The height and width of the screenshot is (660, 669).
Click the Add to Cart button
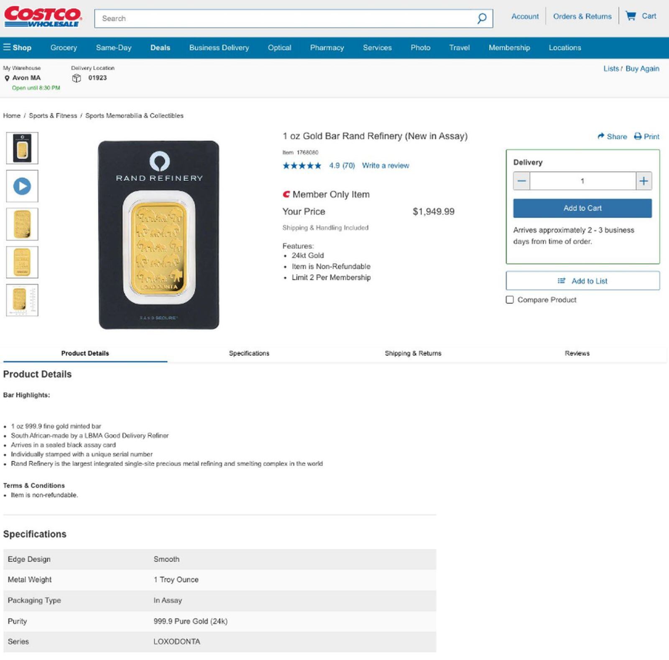coord(582,208)
